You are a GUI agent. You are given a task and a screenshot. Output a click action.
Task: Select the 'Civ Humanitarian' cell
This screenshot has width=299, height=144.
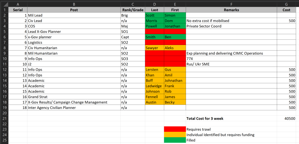74,48
